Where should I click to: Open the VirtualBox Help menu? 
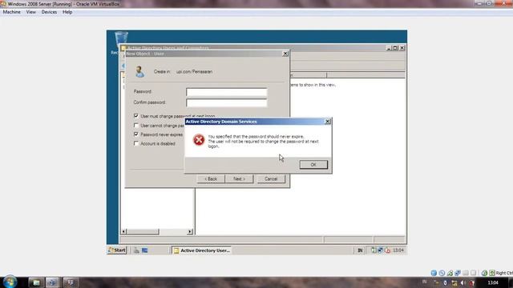coord(67,12)
